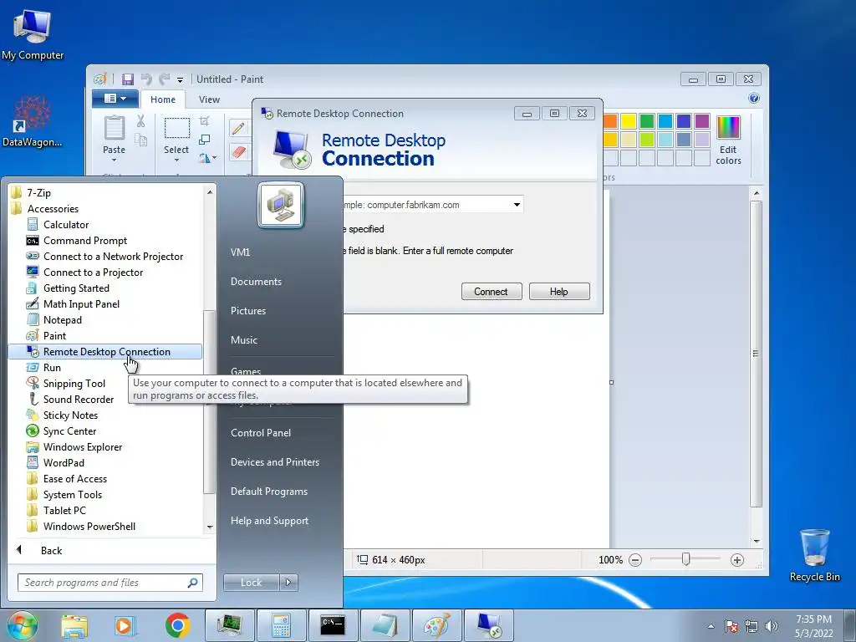Select the Eraser tool in Paint

click(238, 151)
